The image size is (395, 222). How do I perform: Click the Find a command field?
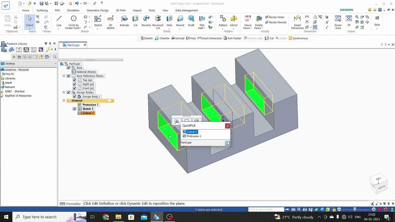[x=266, y=209]
